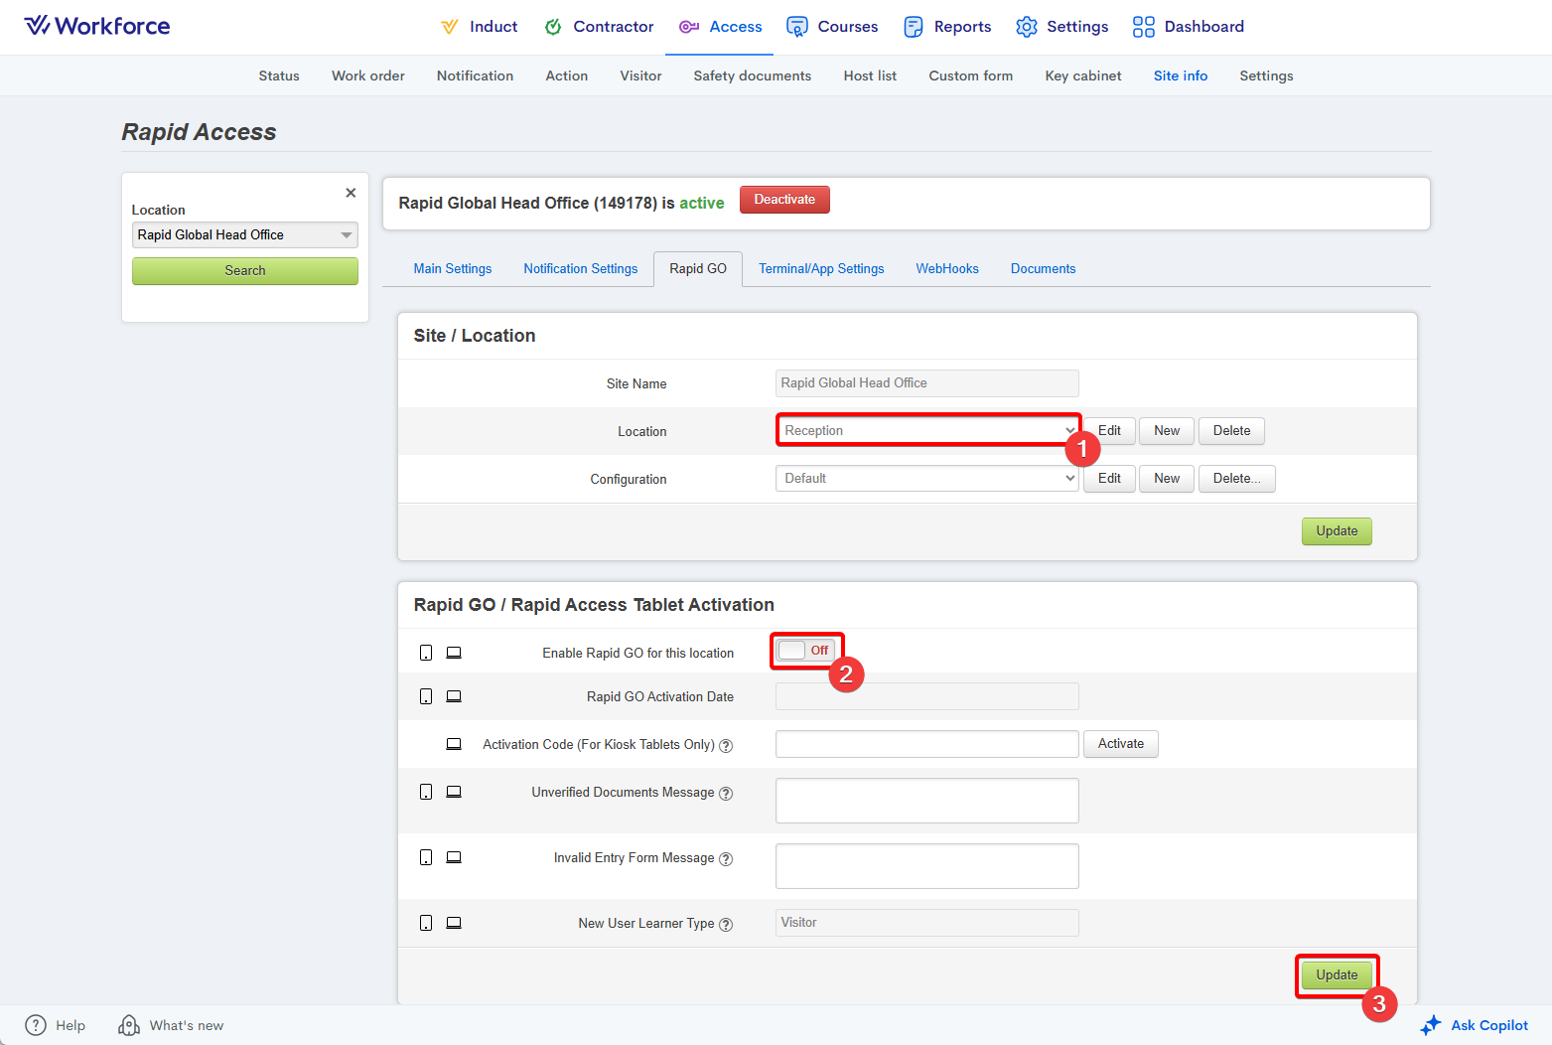Click the Ask Copilot sparkle icon
This screenshot has height=1045, width=1552.
[x=1430, y=1025]
